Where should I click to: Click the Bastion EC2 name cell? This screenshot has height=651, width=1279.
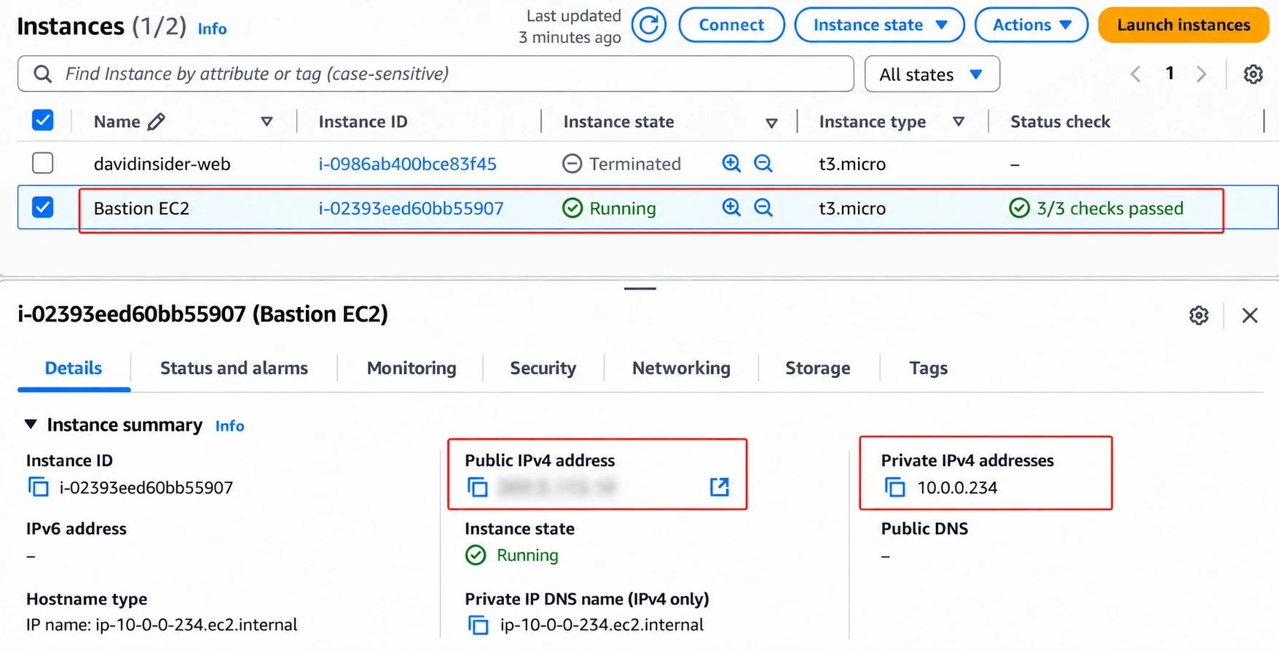pos(141,208)
